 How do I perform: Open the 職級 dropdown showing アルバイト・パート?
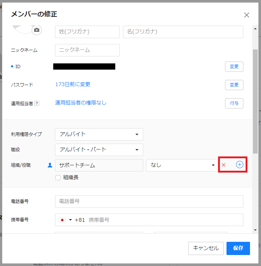tap(99, 150)
